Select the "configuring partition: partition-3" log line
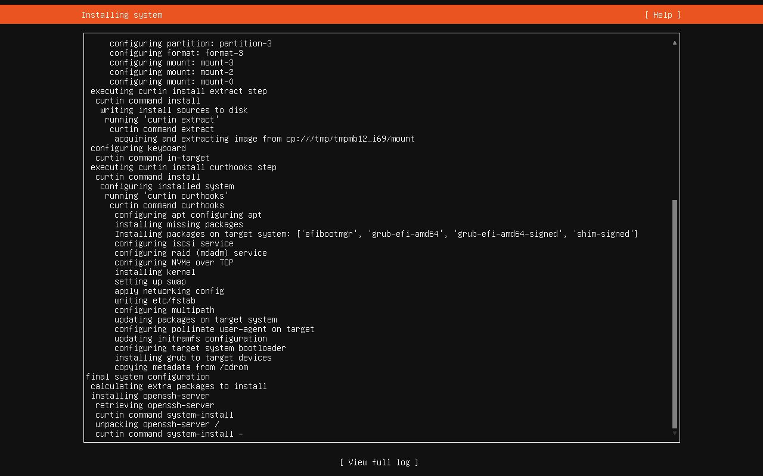 pos(190,43)
